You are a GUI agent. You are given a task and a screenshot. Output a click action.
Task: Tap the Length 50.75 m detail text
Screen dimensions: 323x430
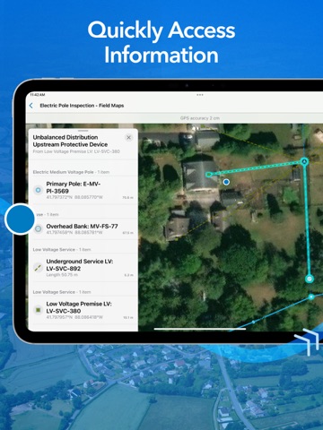pos(62,275)
